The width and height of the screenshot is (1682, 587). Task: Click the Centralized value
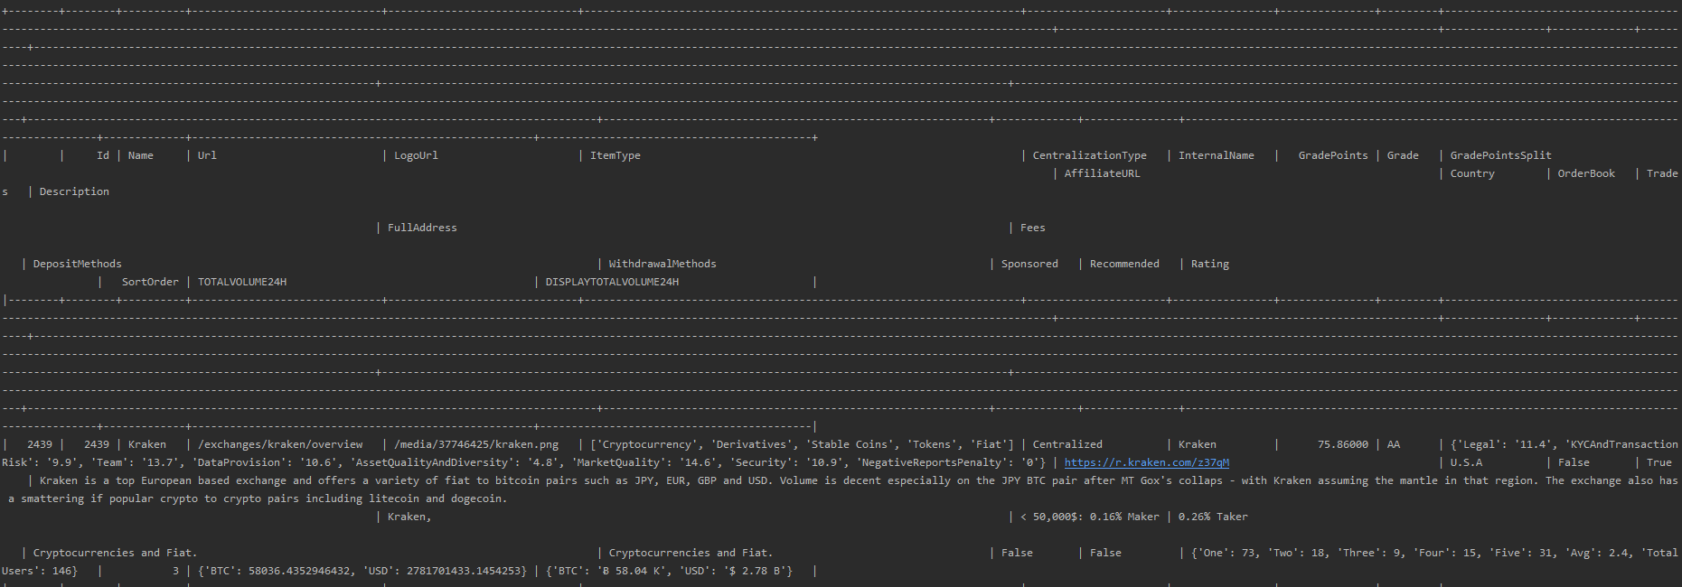(x=1067, y=444)
